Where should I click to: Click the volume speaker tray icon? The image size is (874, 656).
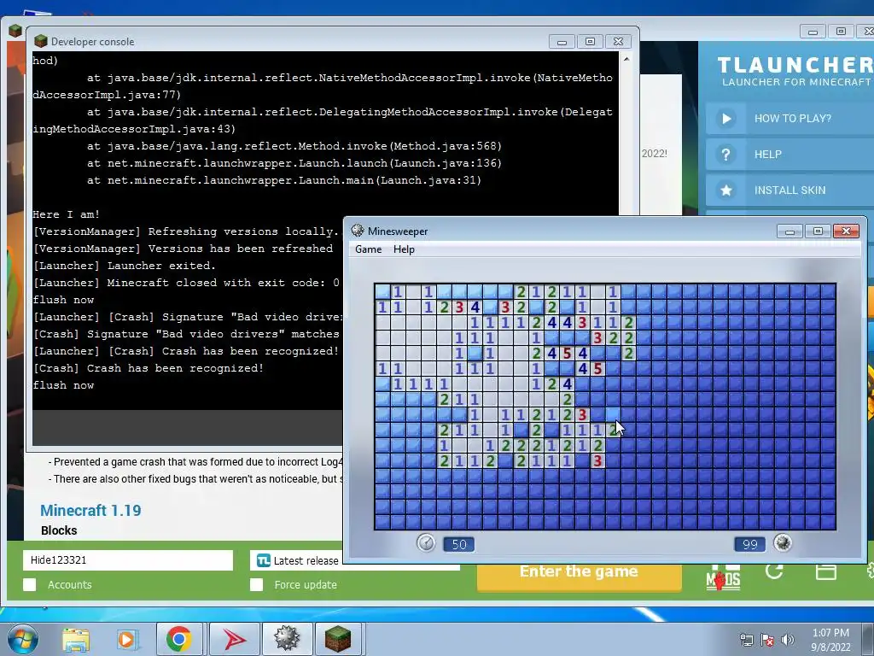click(x=787, y=640)
